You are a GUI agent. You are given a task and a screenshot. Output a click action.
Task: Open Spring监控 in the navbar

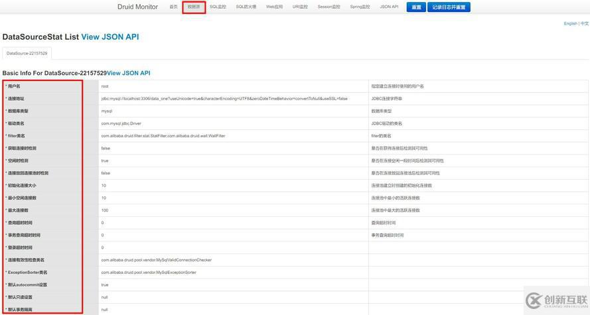click(360, 7)
